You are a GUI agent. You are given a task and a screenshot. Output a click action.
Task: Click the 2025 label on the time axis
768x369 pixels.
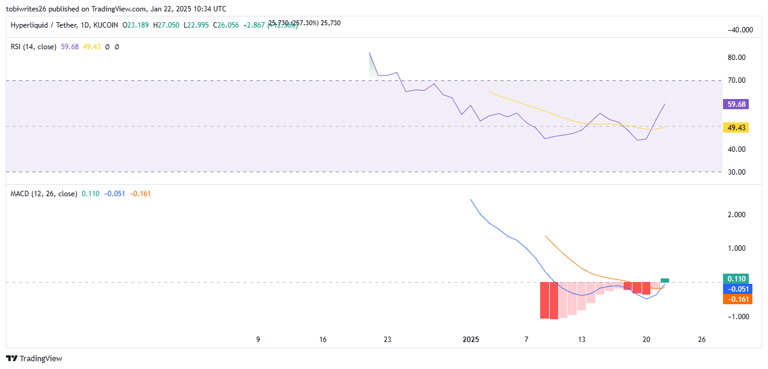[x=471, y=340]
